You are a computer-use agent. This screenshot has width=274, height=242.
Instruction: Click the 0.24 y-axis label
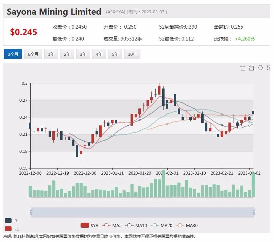(x=23, y=117)
